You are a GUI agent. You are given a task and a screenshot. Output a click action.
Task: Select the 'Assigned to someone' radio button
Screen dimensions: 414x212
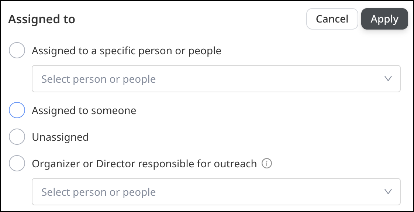(17, 110)
